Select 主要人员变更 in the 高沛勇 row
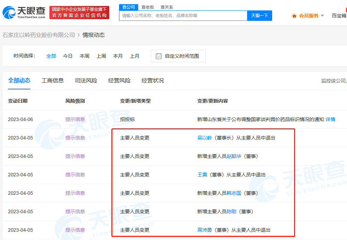Image resolution: width=347 pixels, height=240 pixels. click(135, 230)
